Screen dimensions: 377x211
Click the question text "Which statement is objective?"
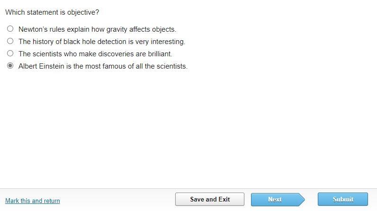coord(52,12)
